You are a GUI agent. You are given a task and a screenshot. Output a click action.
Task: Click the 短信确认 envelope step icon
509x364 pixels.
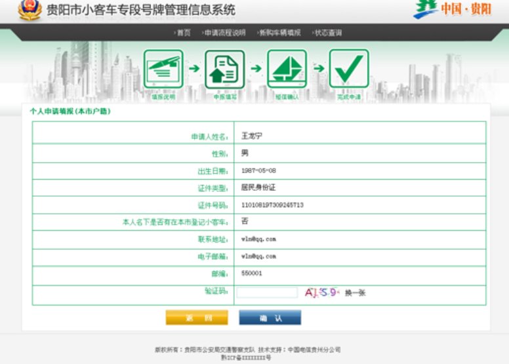[x=287, y=69]
